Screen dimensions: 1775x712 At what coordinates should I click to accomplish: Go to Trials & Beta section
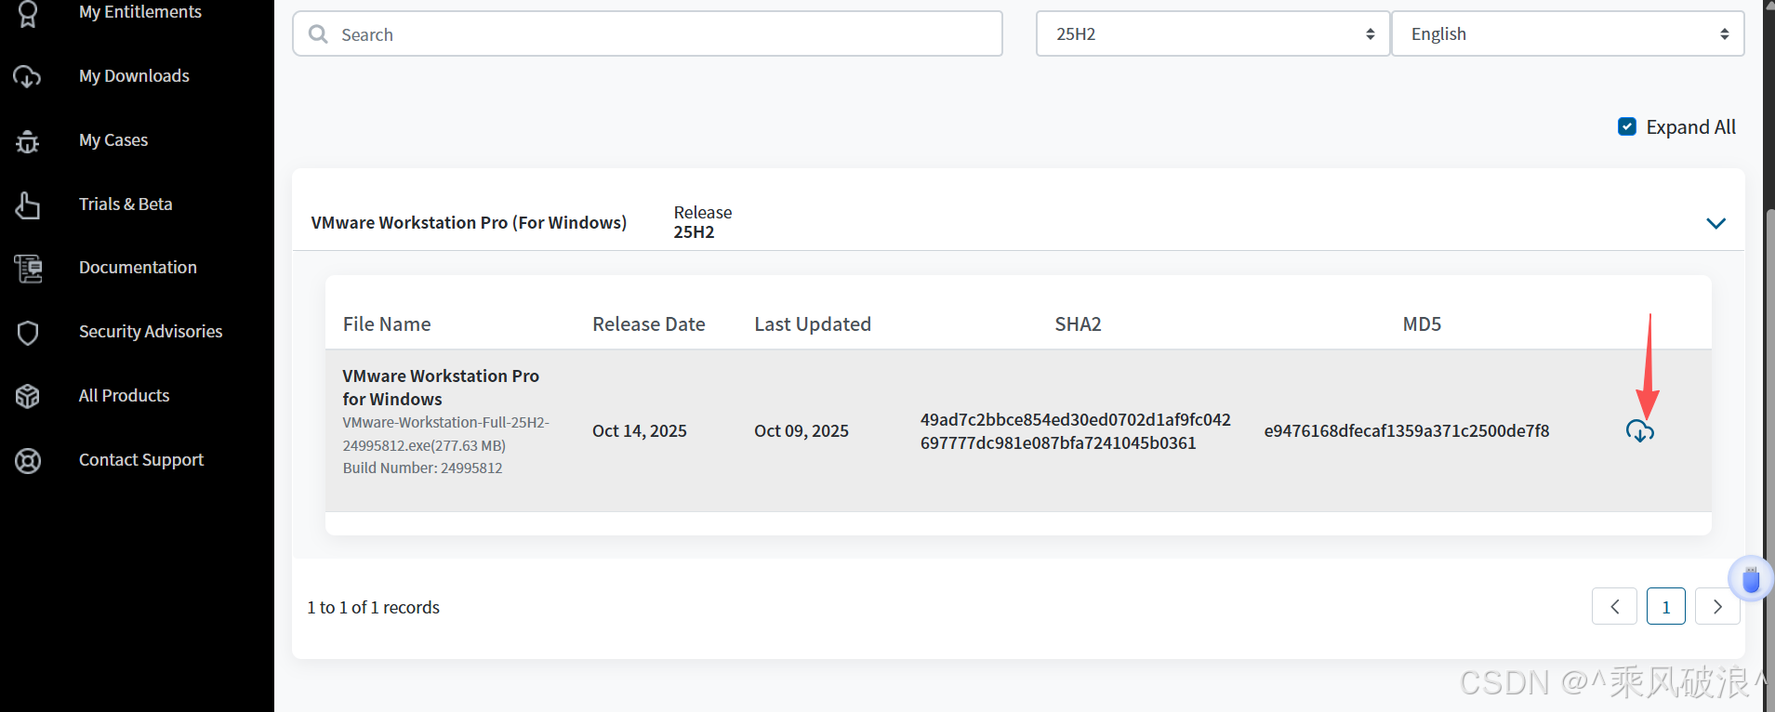(x=126, y=204)
